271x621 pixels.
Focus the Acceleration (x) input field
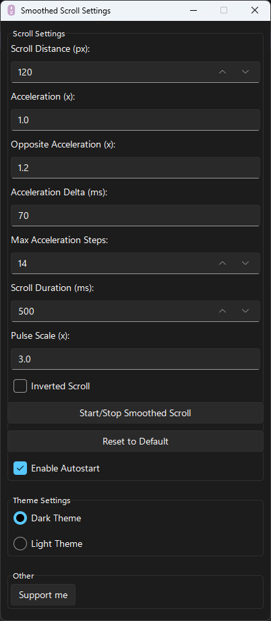[135, 120]
